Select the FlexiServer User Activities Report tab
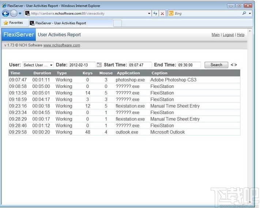The height and width of the screenshot is (208, 260). click(71, 23)
